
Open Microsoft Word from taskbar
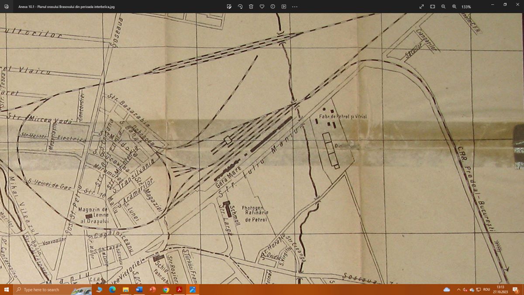(139, 290)
